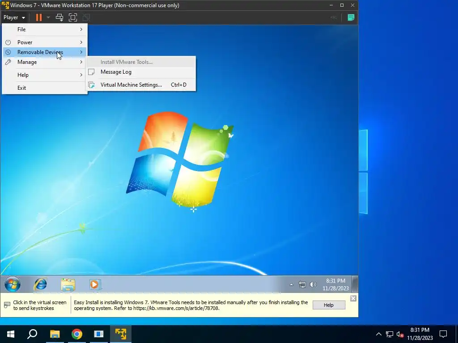This screenshot has height=343, width=458.
Task: Click the host network tray icon
Action: coord(390,334)
